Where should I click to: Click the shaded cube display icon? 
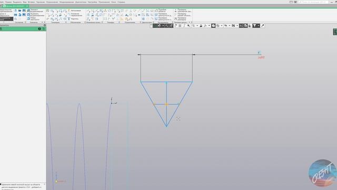tap(218, 26)
